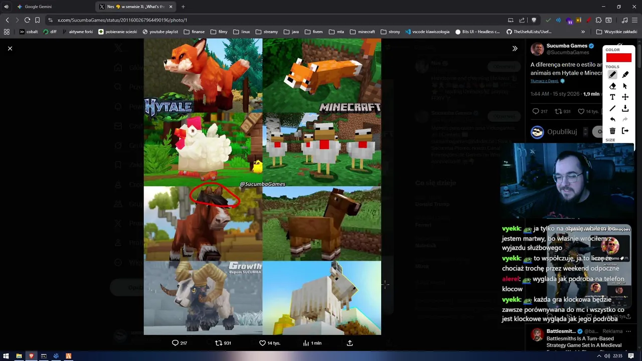Click Tłumacz z DeepL link

pos(544,81)
